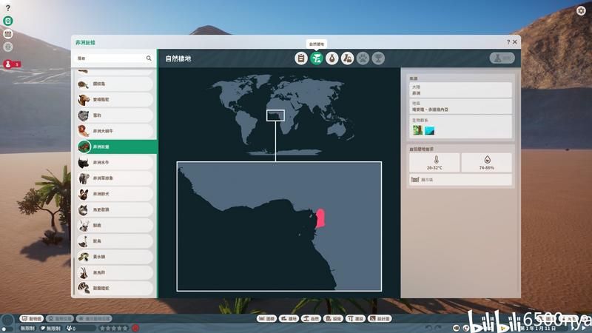Click the region Cameroon info row
Image resolution: width=592 pixels, height=333 pixels.
460,107
